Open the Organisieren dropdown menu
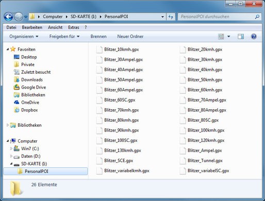Image resolution: width=265 pixels, height=201 pixels. click(x=24, y=37)
